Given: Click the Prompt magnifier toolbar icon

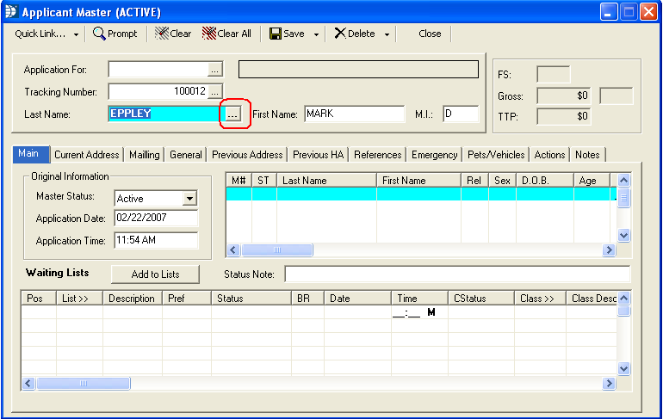Looking at the screenshot, I should pyautogui.click(x=100, y=34).
